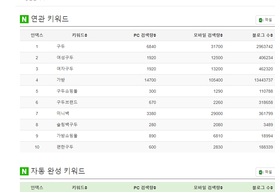Sort 연관 키워드 table by 모바일 검색량
The height and width of the screenshot is (192, 275).
208,35
